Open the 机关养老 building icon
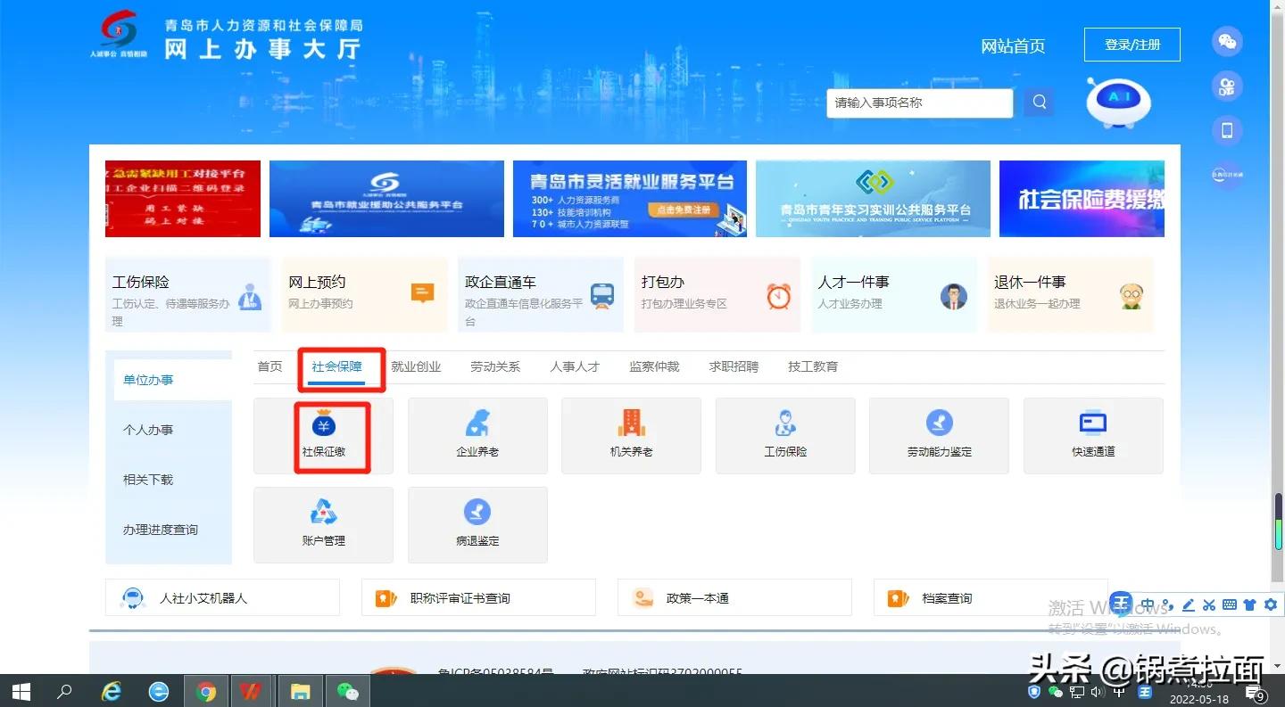The height and width of the screenshot is (707, 1285). (x=631, y=435)
